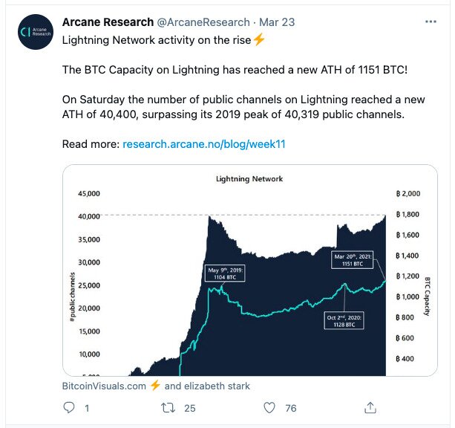The width and height of the screenshot is (455, 428).
Task: View retweet count 25
Action: (190, 408)
